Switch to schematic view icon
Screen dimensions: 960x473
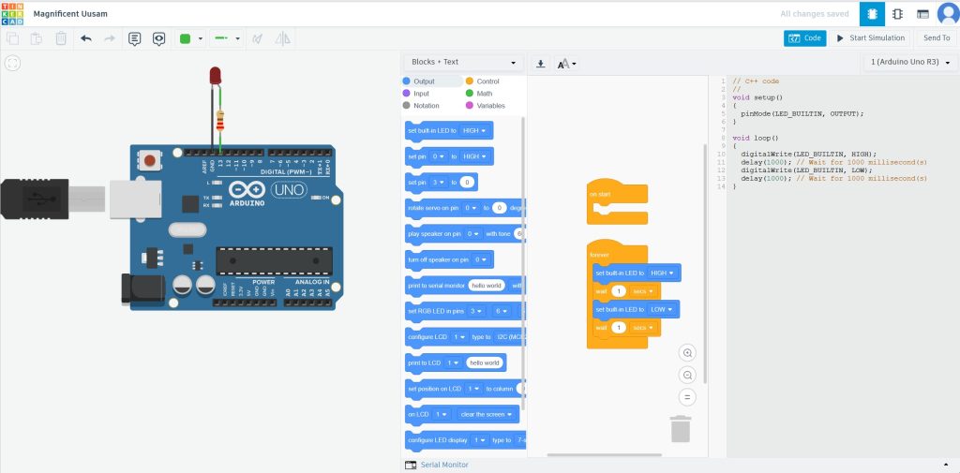tap(897, 14)
